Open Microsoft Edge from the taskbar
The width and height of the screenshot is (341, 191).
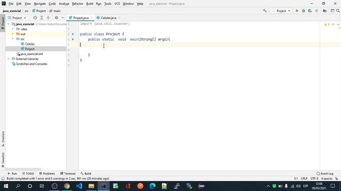[152, 186]
